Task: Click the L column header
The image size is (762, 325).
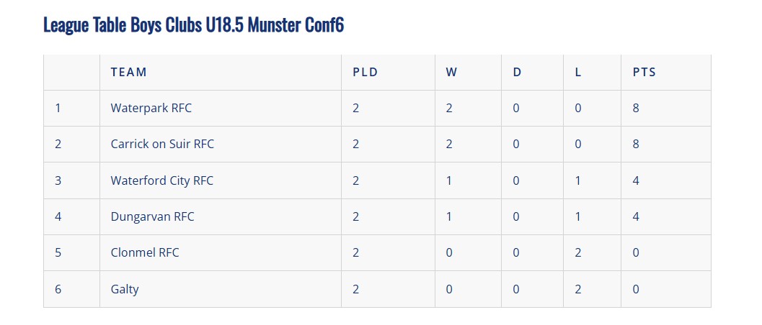Action: tap(578, 72)
